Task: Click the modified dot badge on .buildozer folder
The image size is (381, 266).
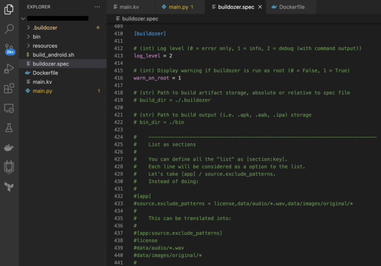Action: coord(98,28)
